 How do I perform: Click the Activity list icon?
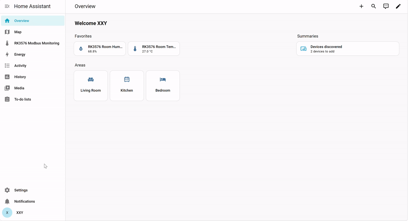click(x=7, y=66)
